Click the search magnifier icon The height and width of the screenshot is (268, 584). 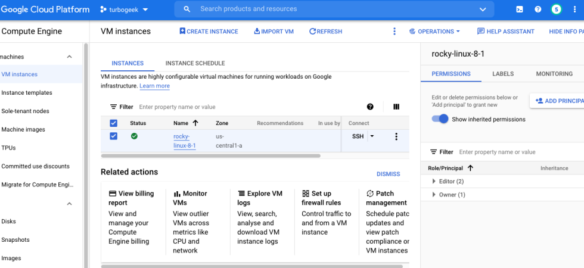pos(187,9)
